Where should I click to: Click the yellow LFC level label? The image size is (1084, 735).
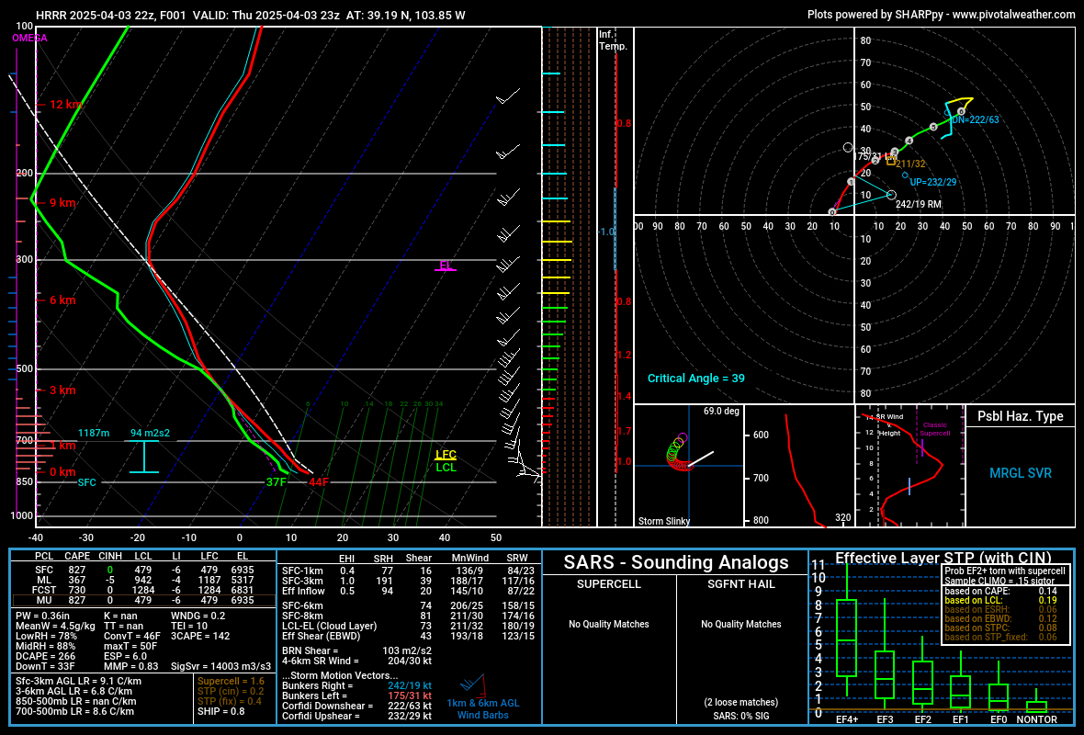[446, 455]
